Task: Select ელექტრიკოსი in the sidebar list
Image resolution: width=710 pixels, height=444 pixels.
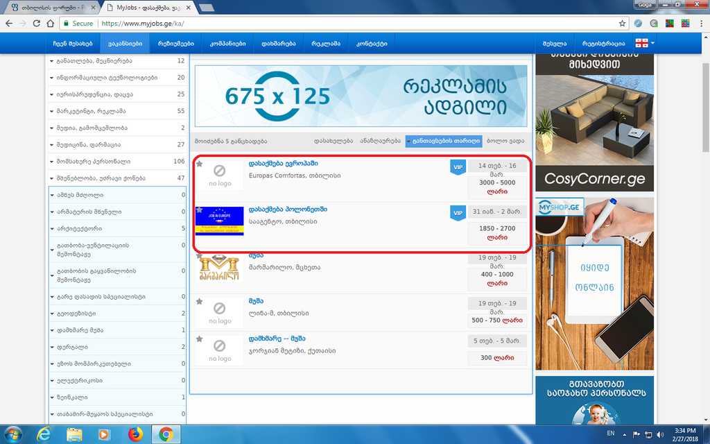Action: [x=80, y=381]
